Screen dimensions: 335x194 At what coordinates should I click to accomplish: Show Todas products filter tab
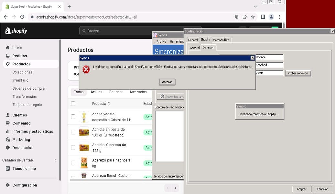point(79,92)
